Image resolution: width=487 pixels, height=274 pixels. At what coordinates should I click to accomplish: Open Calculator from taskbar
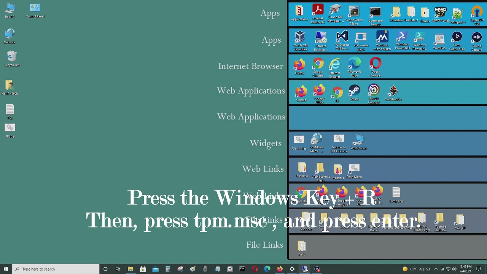(x=168, y=269)
